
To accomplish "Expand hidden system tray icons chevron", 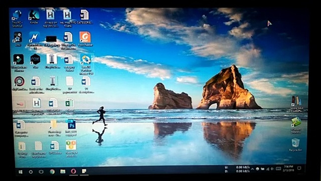I will pos(252,169).
